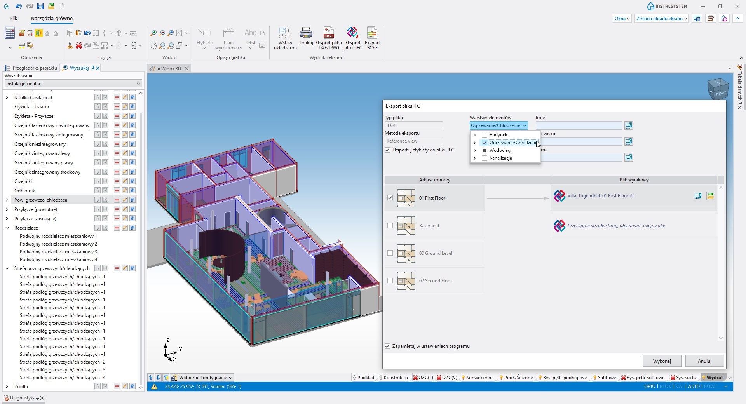Uncheck the Ogrzewanie/Chłodzenie layer checkbox
Screen dimensions: 746x404
tap(485, 143)
